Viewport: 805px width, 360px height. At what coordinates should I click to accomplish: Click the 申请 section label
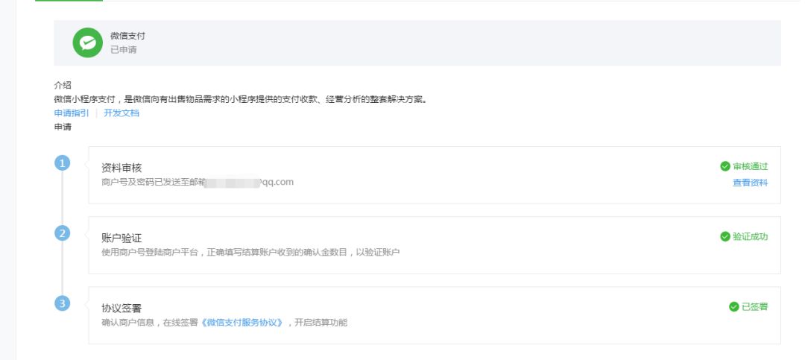click(x=63, y=127)
